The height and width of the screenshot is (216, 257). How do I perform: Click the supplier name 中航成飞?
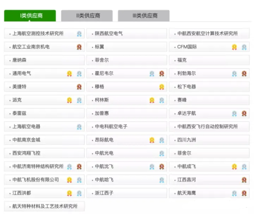(x=187, y=167)
